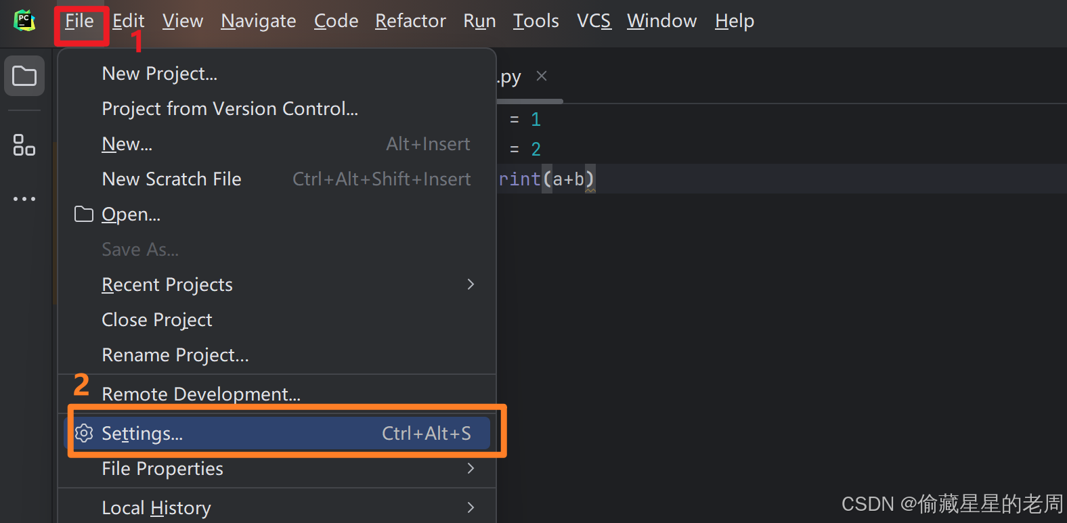The image size is (1067, 523).
Task: Click the folder icon beside Open...
Action: point(84,214)
